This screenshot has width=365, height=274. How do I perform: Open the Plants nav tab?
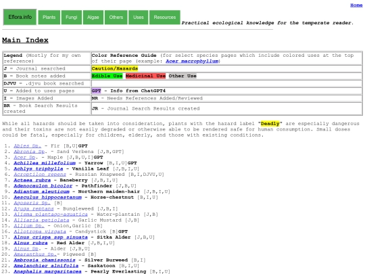coord(49,17)
